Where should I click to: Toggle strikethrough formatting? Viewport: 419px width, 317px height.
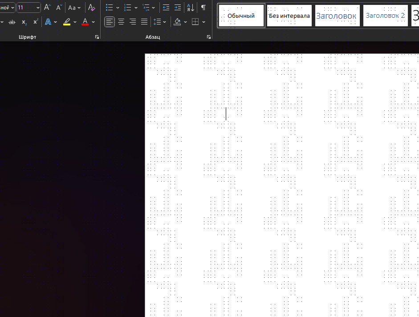click(x=12, y=22)
